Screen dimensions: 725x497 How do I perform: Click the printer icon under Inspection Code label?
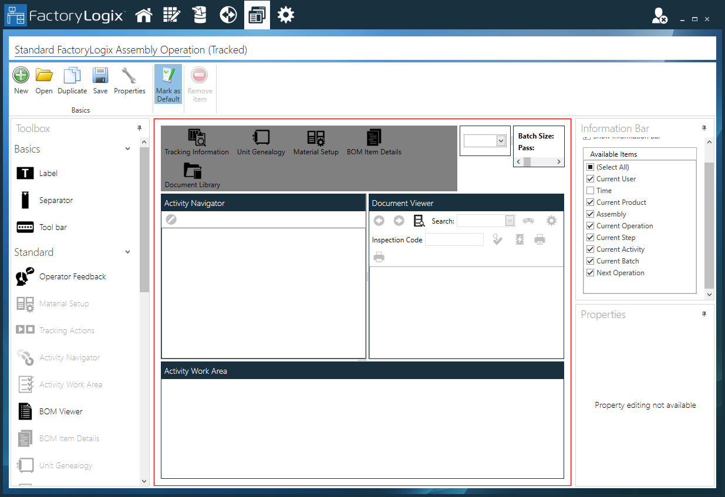coord(379,257)
